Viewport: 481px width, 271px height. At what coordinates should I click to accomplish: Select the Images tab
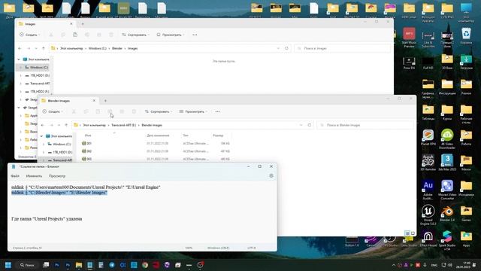click(x=45, y=23)
